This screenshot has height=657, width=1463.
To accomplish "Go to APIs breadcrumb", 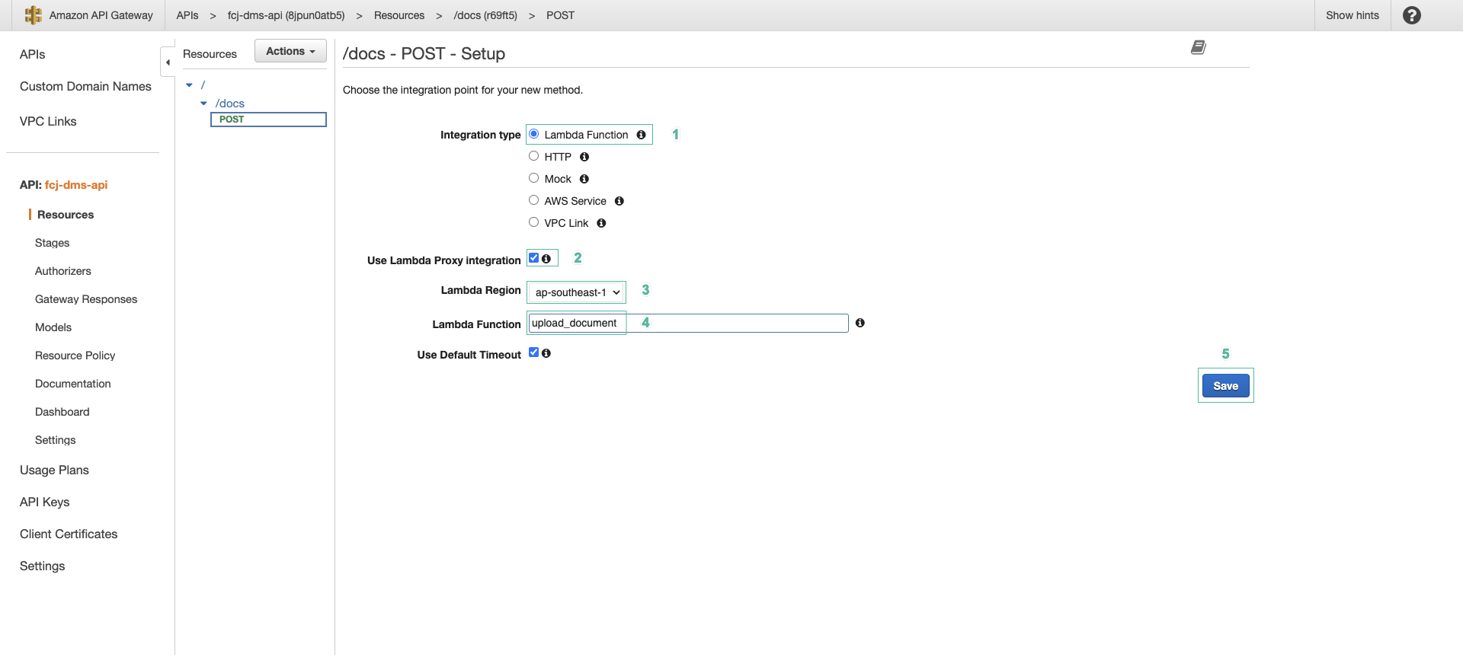I will pos(187,15).
